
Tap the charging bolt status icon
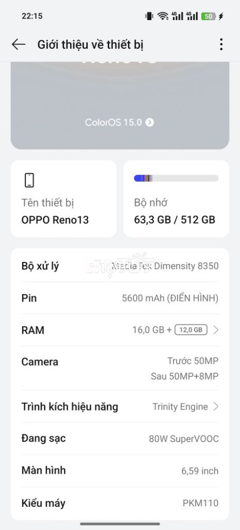(221, 16)
